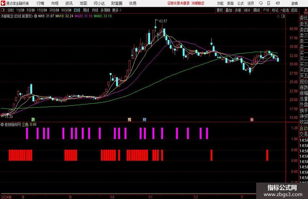Open the mobile phone icon
This screenshot has width=308, height=199.
[x=269, y=3]
